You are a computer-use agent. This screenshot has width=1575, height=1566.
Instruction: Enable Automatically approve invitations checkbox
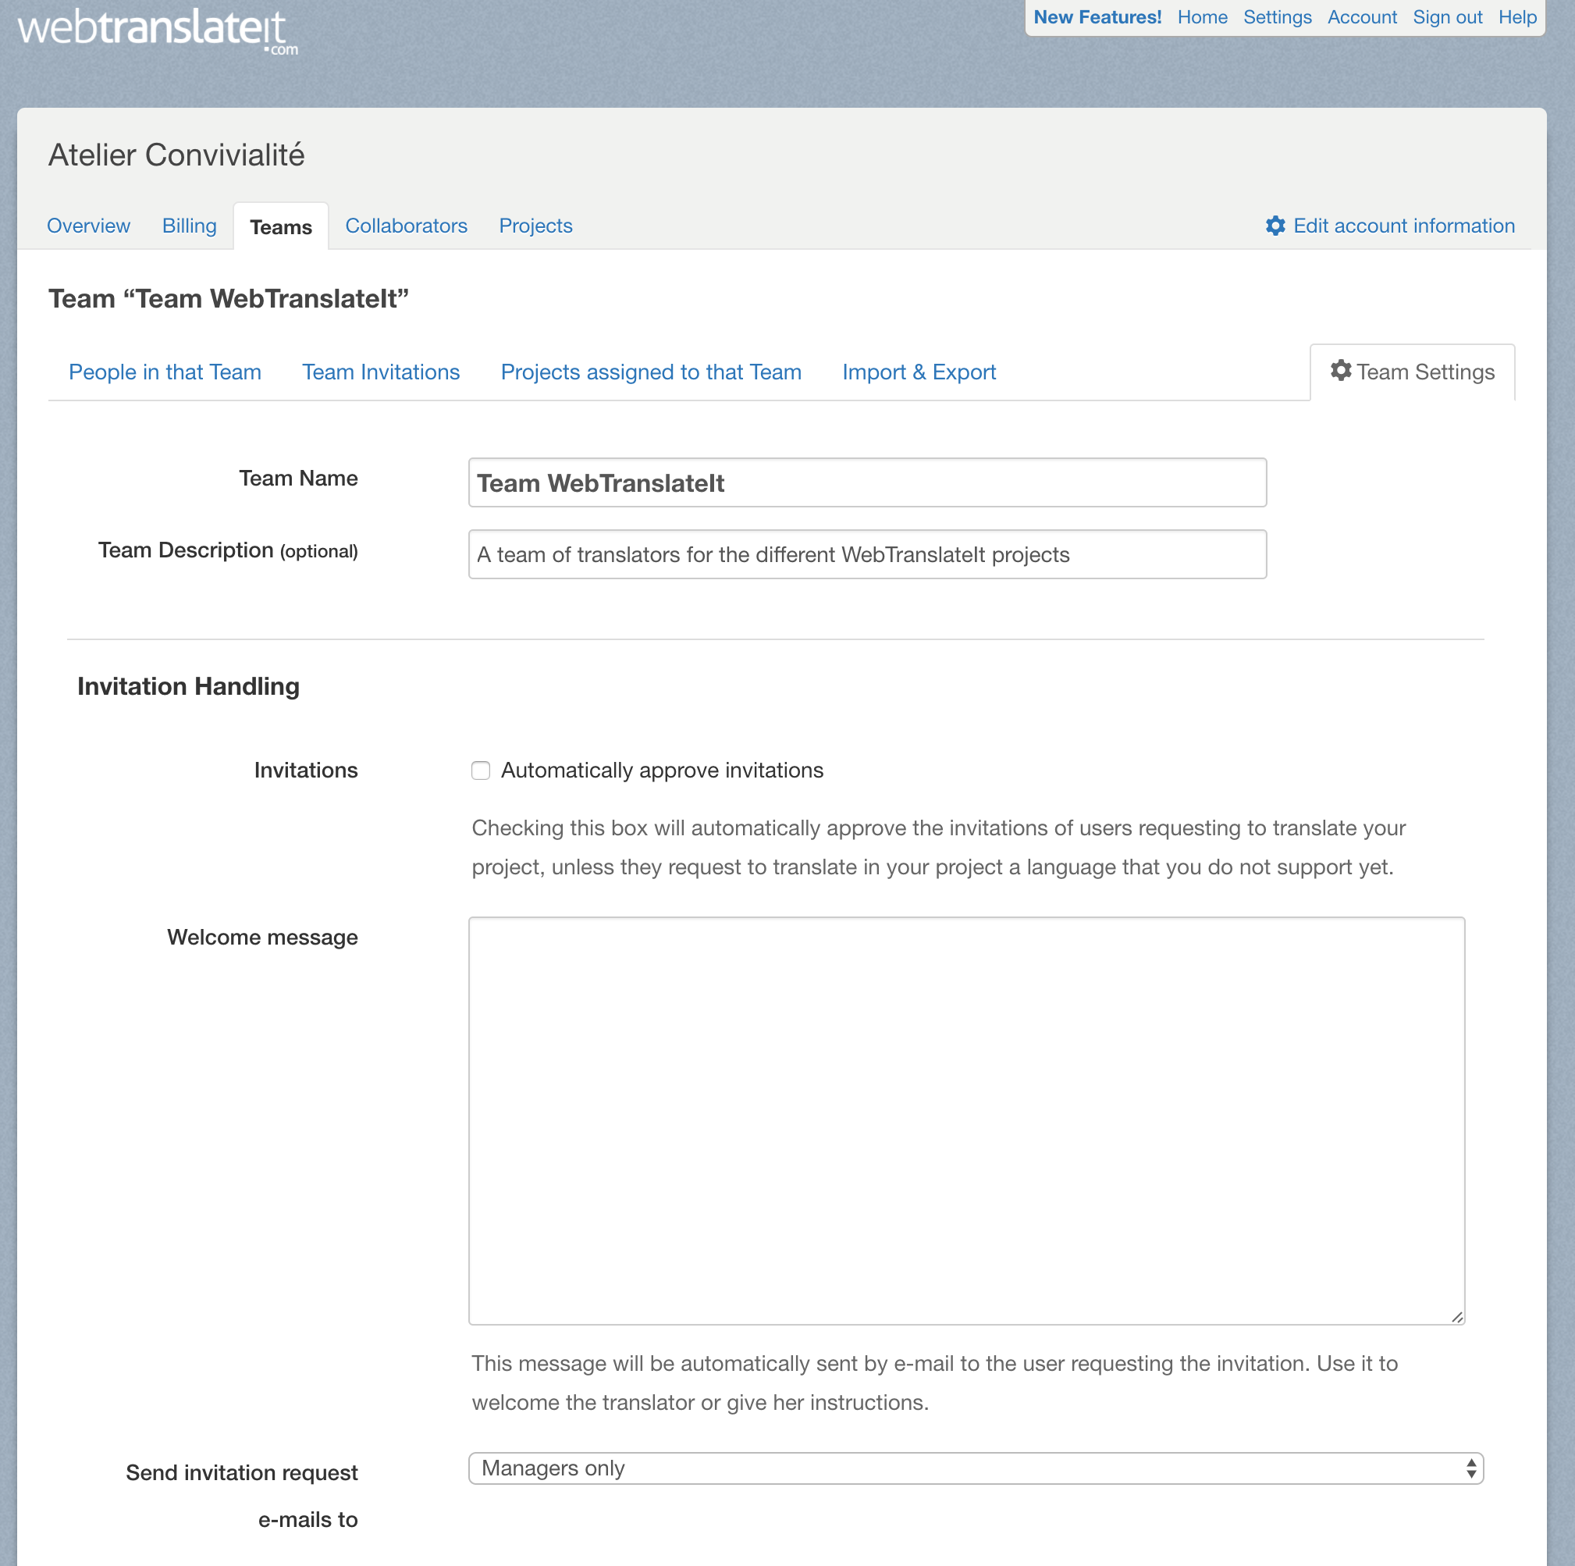coord(481,771)
